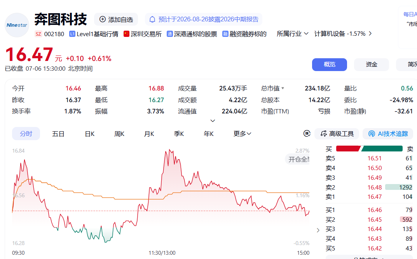Switch to 季K chart tab
The image size is (417, 259).
[179, 134]
